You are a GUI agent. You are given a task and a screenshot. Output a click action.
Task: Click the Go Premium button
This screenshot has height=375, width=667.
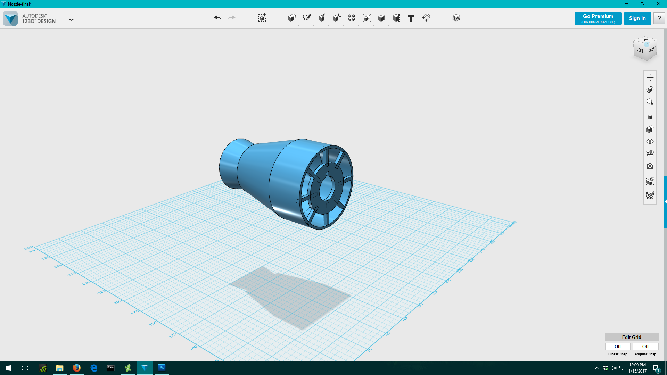coord(598,18)
